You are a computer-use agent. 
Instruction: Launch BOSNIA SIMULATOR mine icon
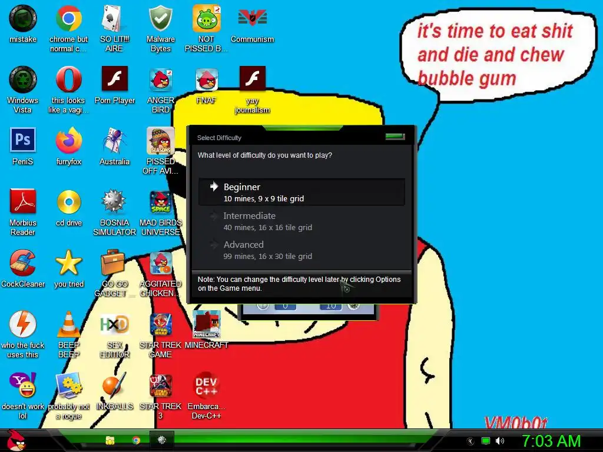tap(114, 202)
